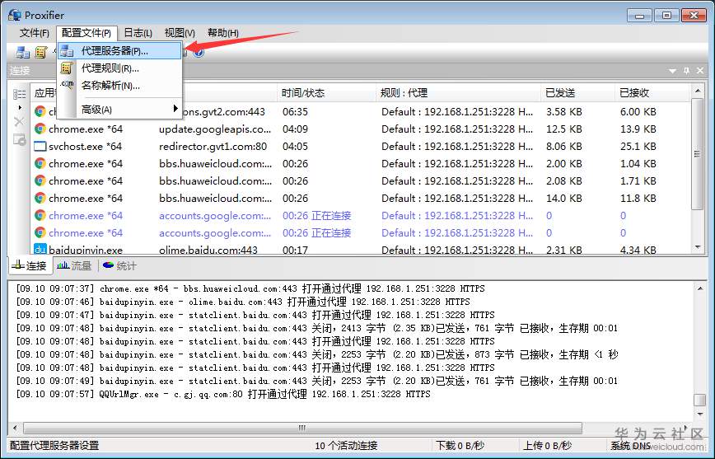
Task: Sort by the 时间/状态 column header
Action: (326, 93)
